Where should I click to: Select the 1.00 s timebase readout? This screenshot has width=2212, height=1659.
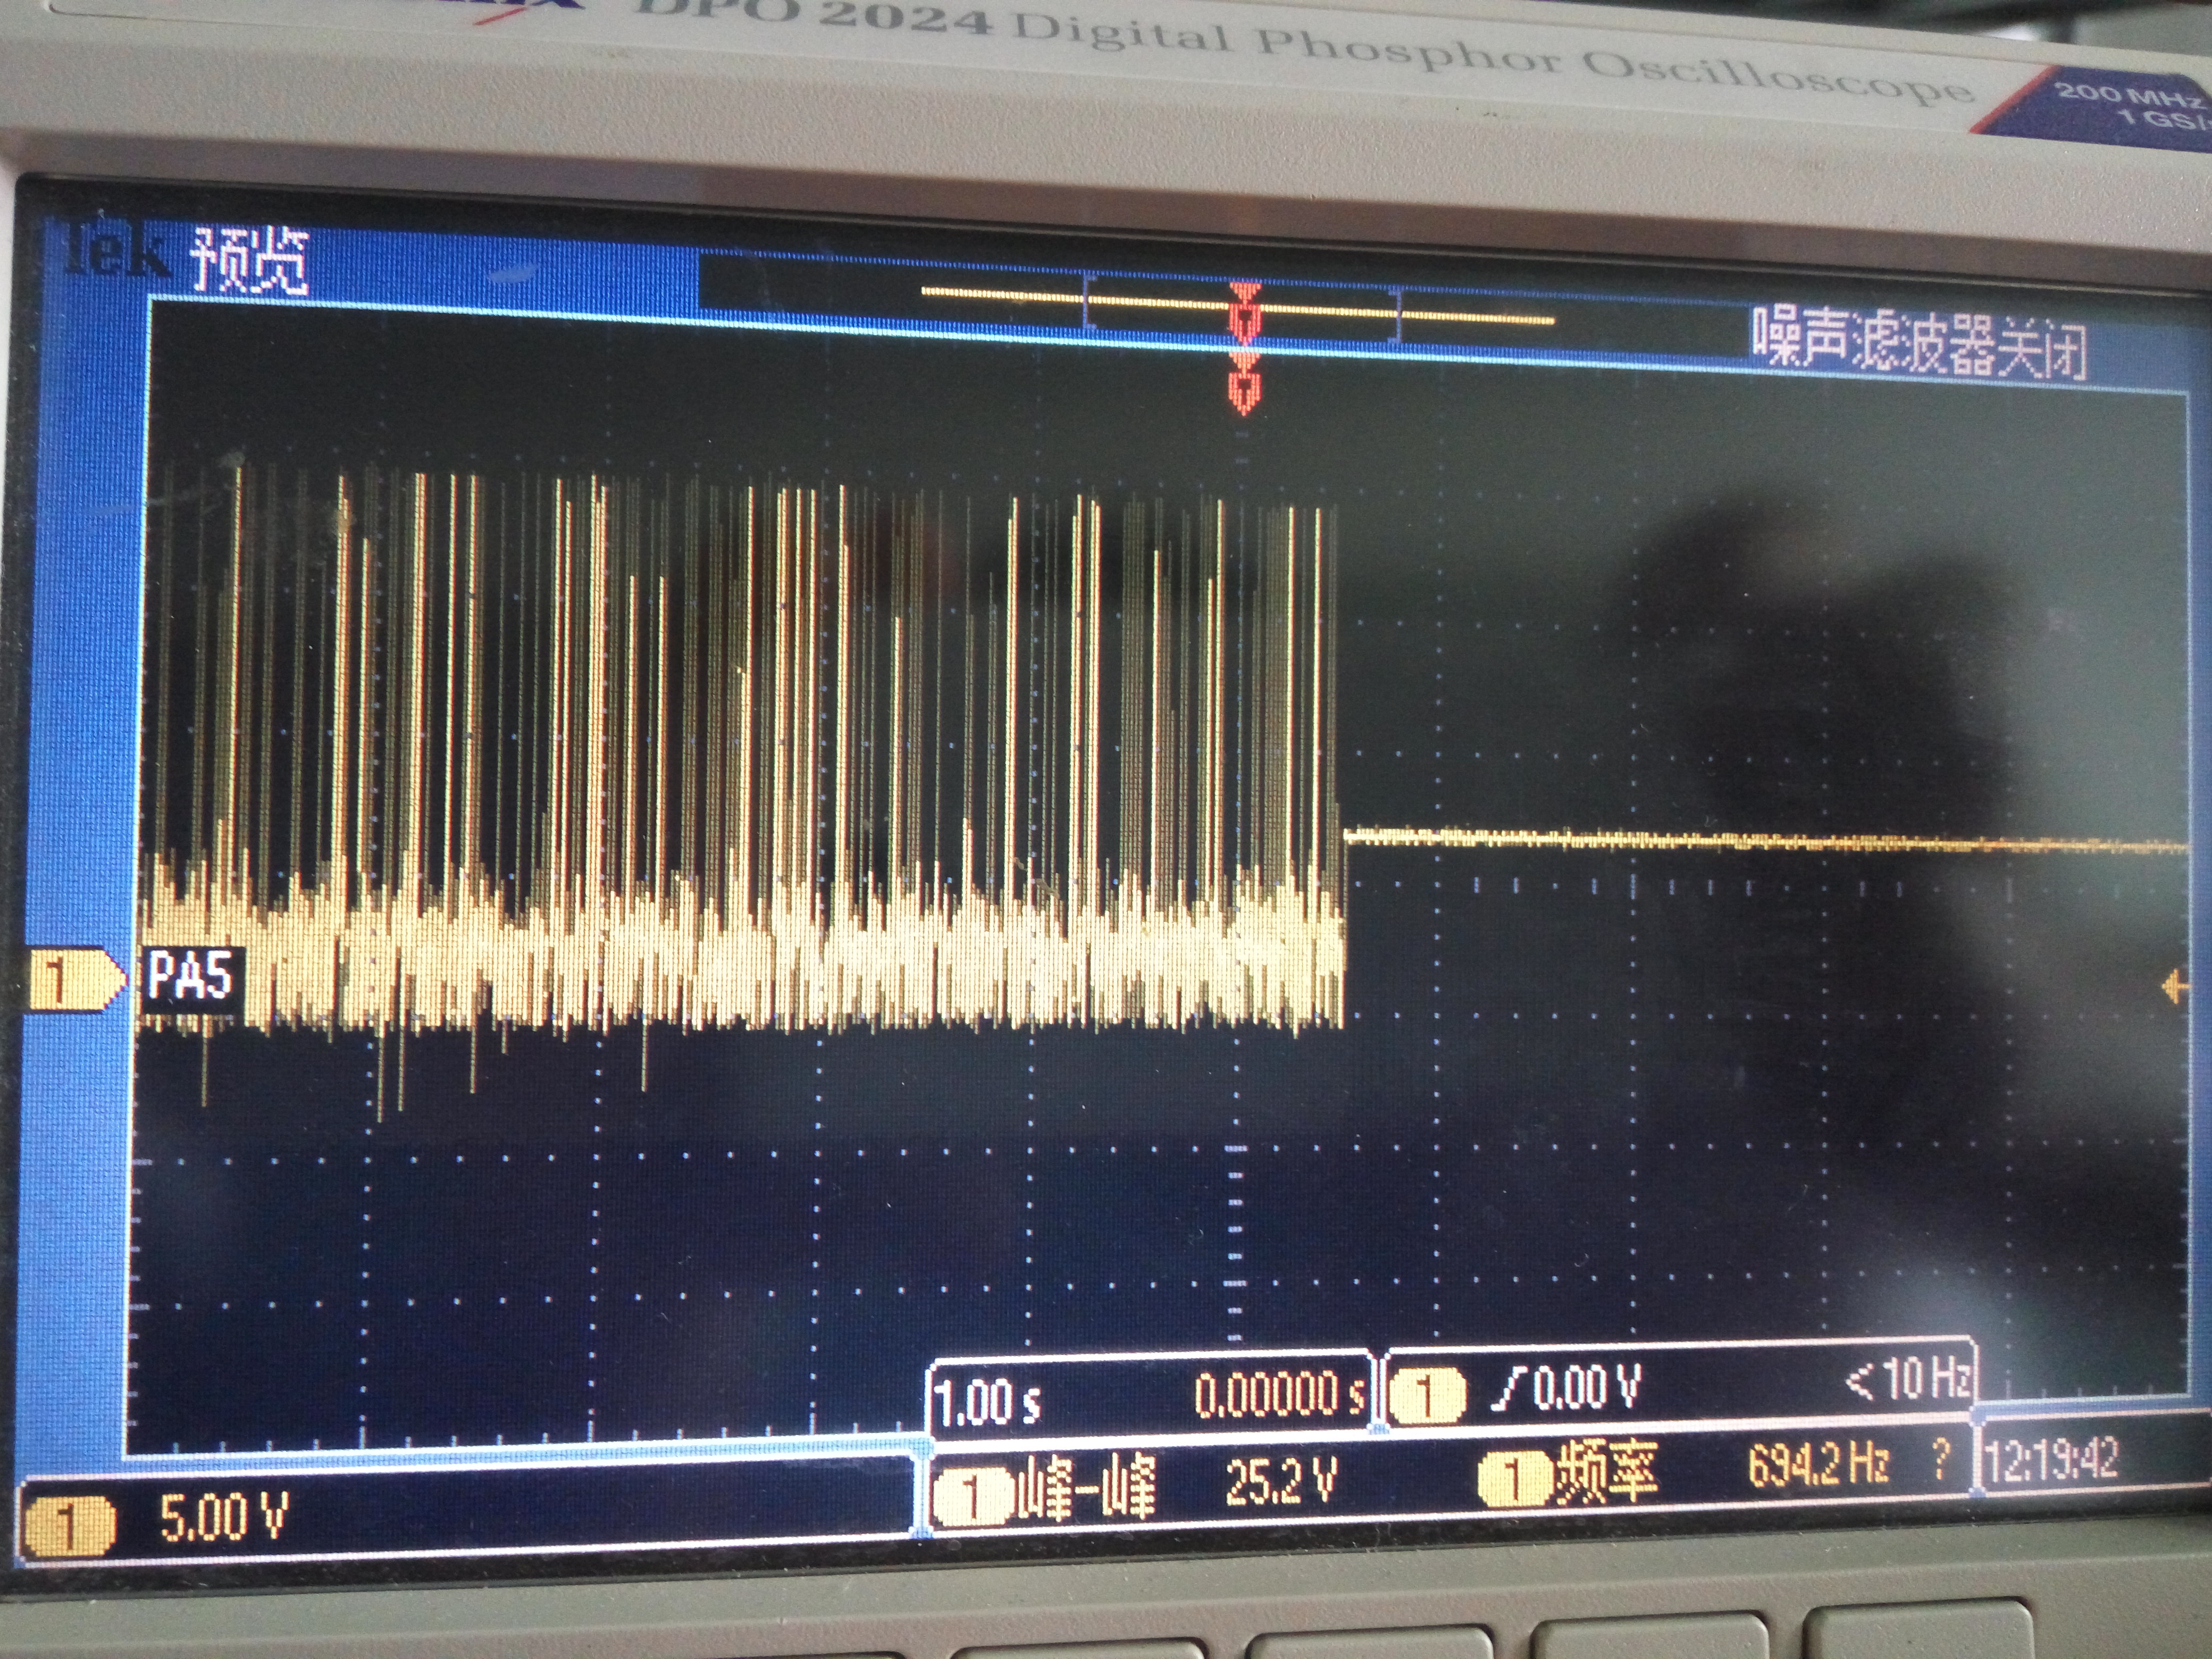[987, 1403]
